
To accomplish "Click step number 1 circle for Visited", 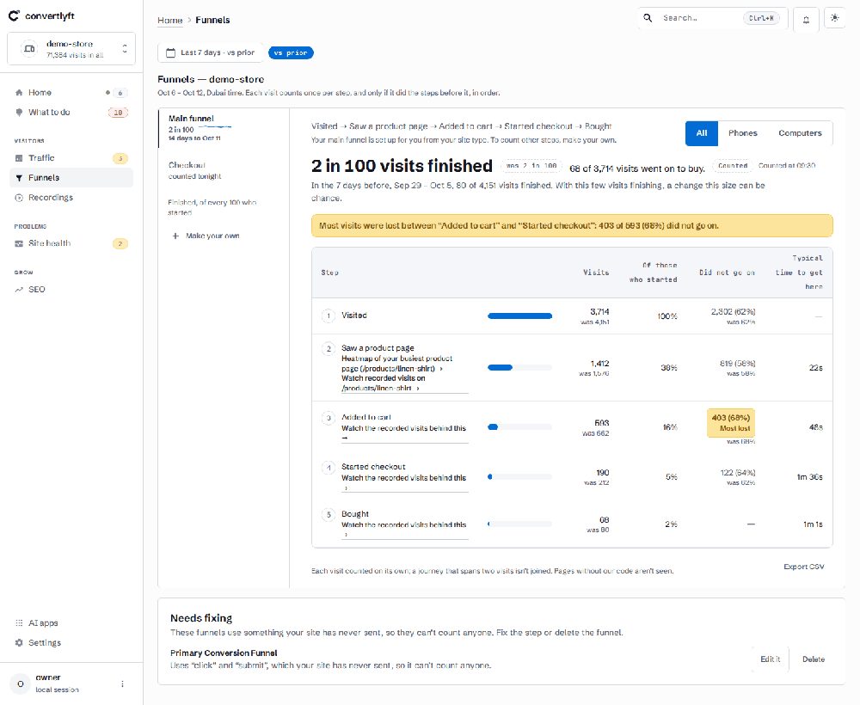I will point(329,316).
